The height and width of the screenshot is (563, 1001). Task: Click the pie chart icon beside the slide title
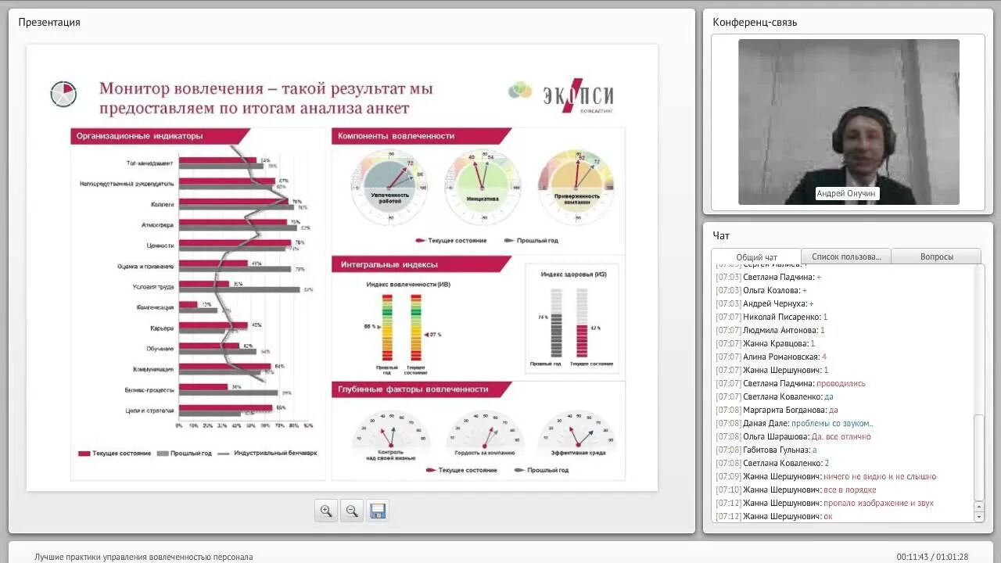[63, 94]
